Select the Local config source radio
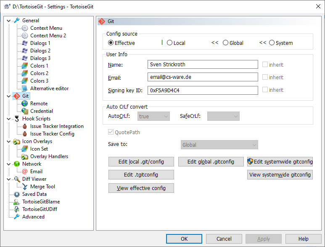Image resolution: width=325 pixels, height=247 pixels. click(x=169, y=43)
